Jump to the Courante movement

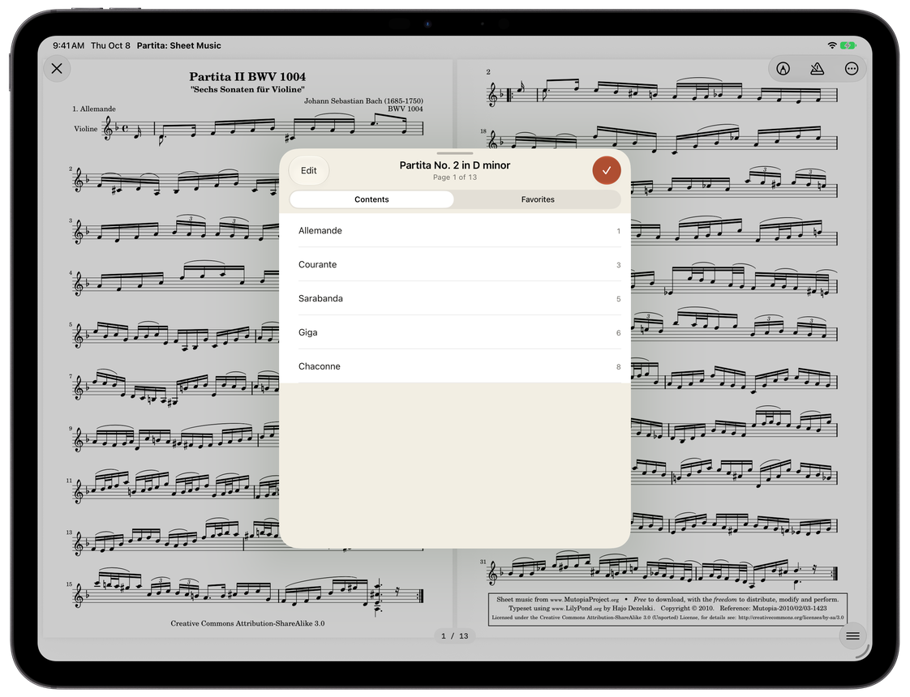455,264
